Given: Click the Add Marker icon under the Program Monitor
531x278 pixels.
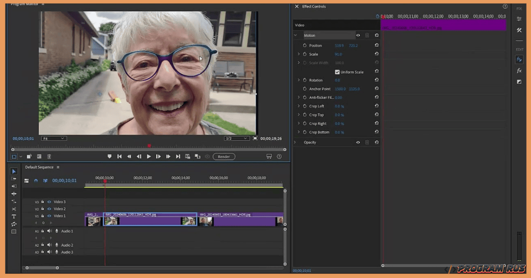Looking at the screenshot, I should pyautogui.click(x=109, y=156).
